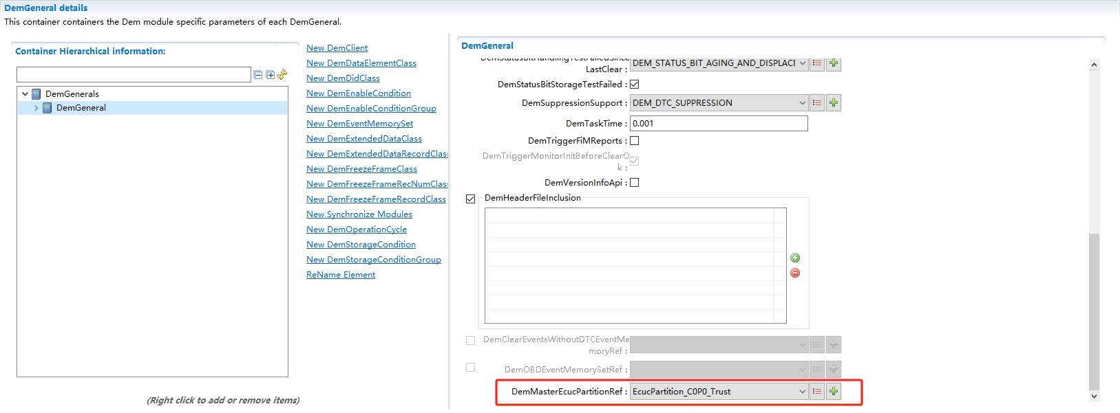This screenshot has width=1120, height=413.
Task: Expand the DemGeneral tree node
Action: click(x=36, y=109)
